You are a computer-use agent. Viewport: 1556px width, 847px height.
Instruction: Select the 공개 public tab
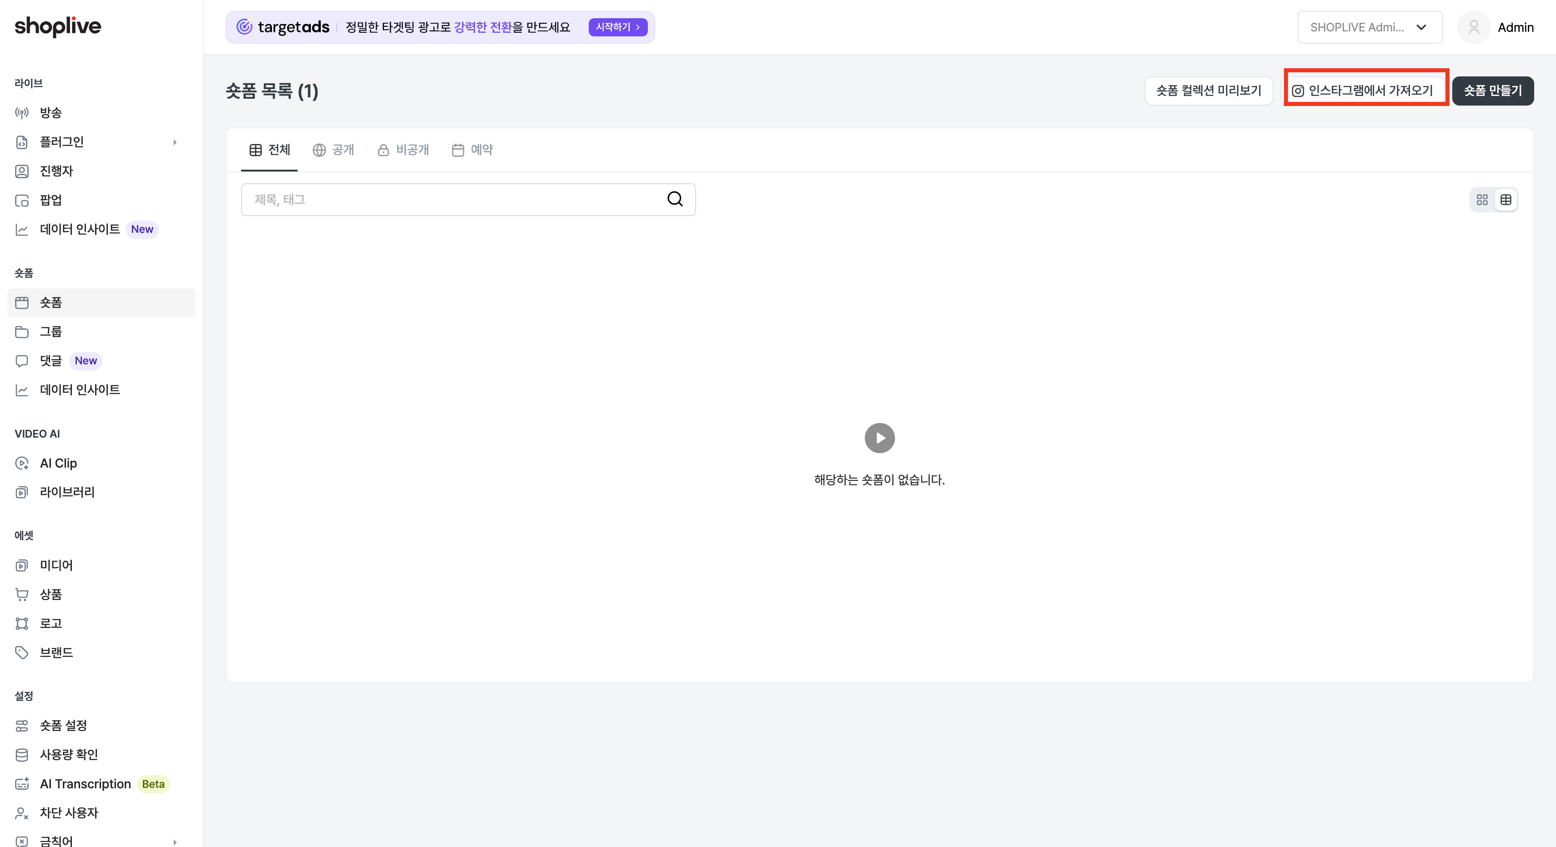333,150
